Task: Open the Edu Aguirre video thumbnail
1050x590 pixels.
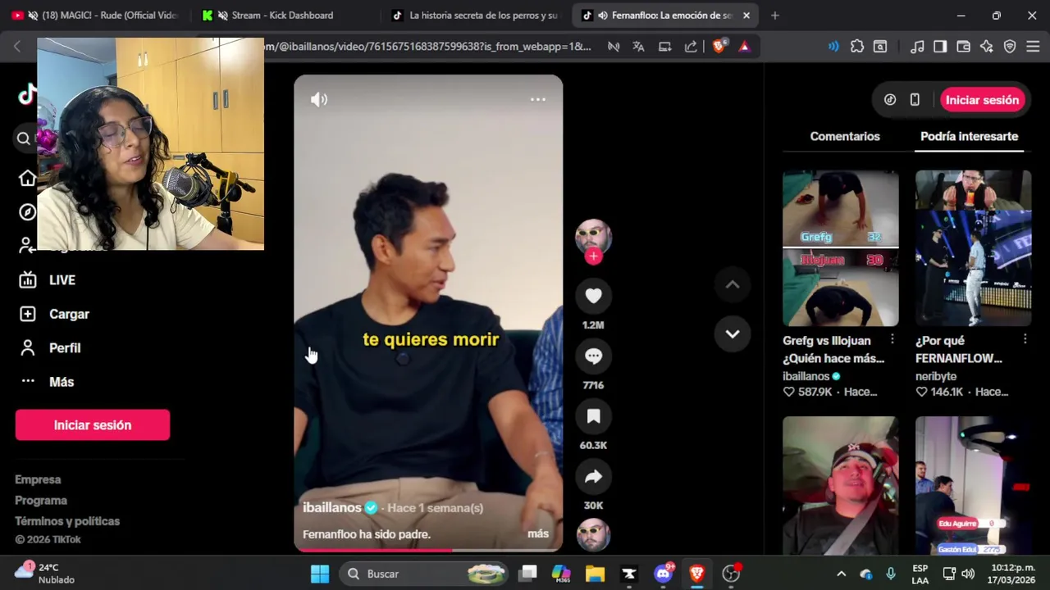Action: (973, 486)
